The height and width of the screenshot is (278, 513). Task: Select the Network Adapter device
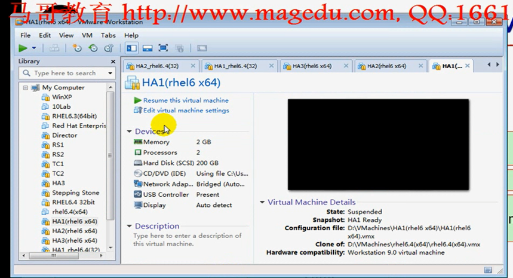tap(191, 184)
